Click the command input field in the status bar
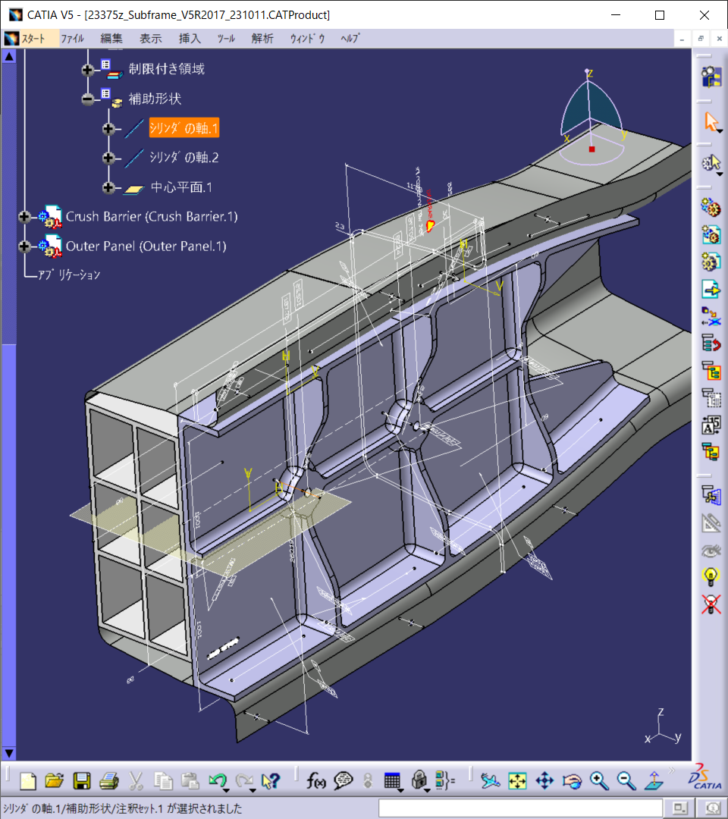The width and height of the screenshot is (728, 819). (x=520, y=808)
